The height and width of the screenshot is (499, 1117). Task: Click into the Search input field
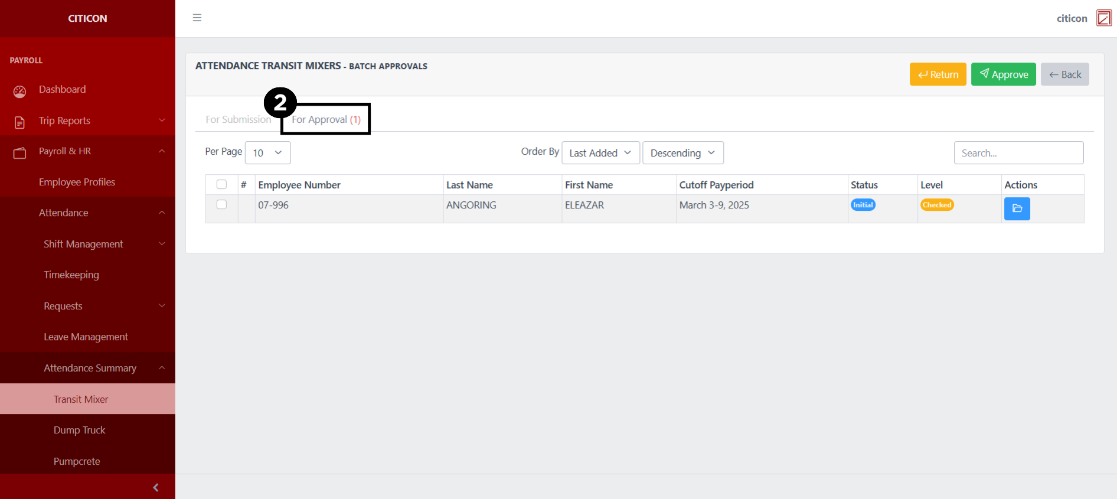click(1018, 153)
